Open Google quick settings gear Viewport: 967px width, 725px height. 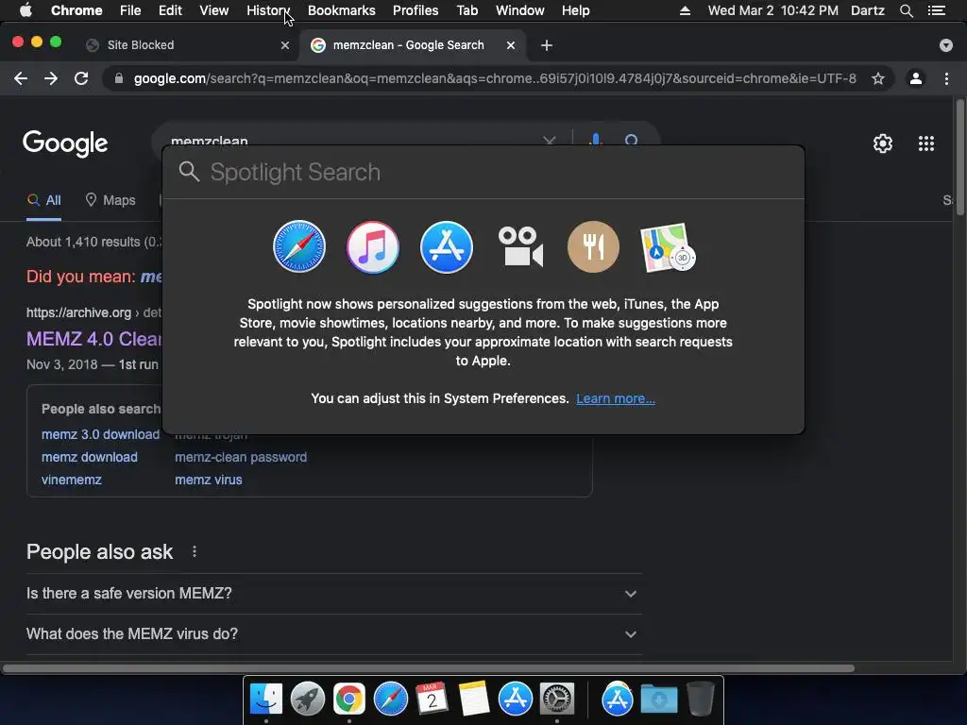[883, 143]
